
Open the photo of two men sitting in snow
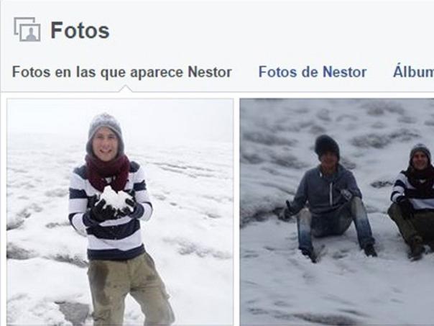(337, 212)
